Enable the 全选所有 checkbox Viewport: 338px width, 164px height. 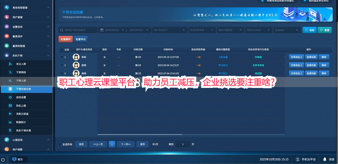tap(60, 144)
